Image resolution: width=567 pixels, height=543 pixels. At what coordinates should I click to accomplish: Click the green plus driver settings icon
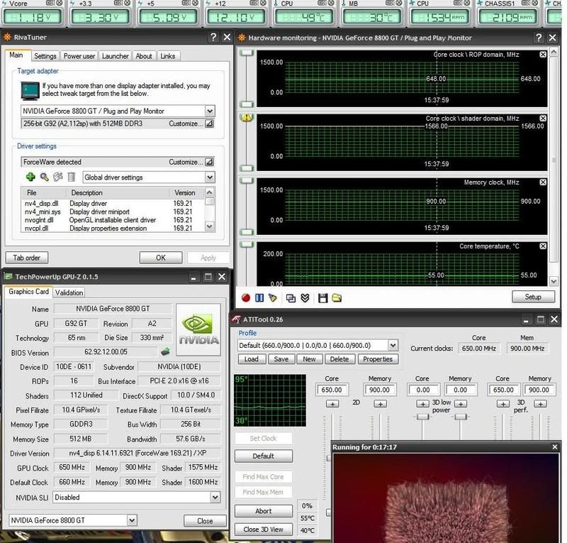[30, 177]
